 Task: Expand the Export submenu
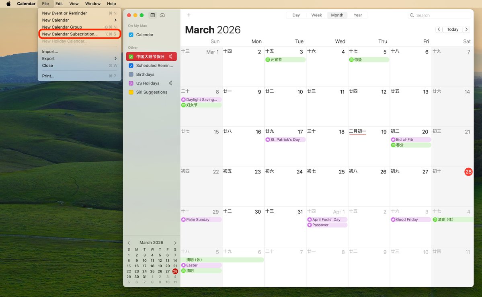click(x=79, y=58)
